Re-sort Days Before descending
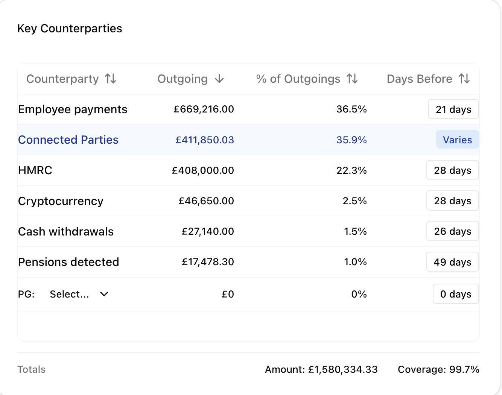 coord(465,79)
